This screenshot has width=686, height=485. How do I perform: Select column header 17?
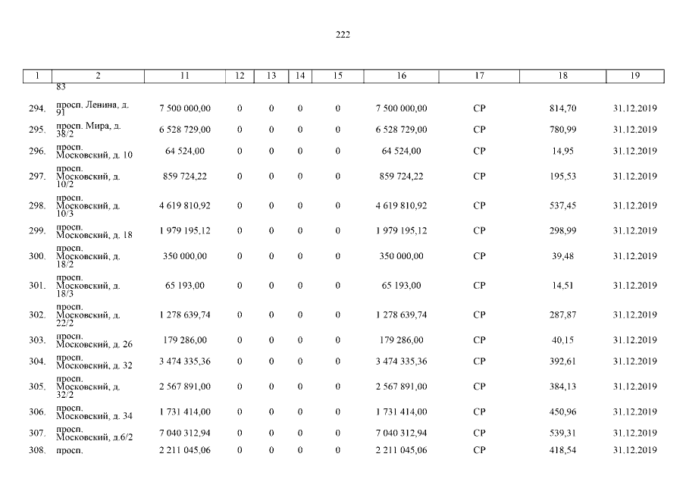point(479,76)
